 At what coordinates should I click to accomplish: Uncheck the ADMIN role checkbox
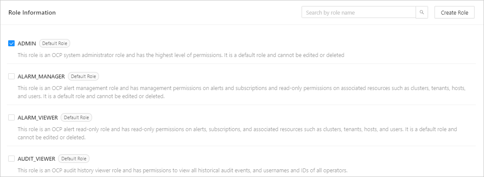12,43
